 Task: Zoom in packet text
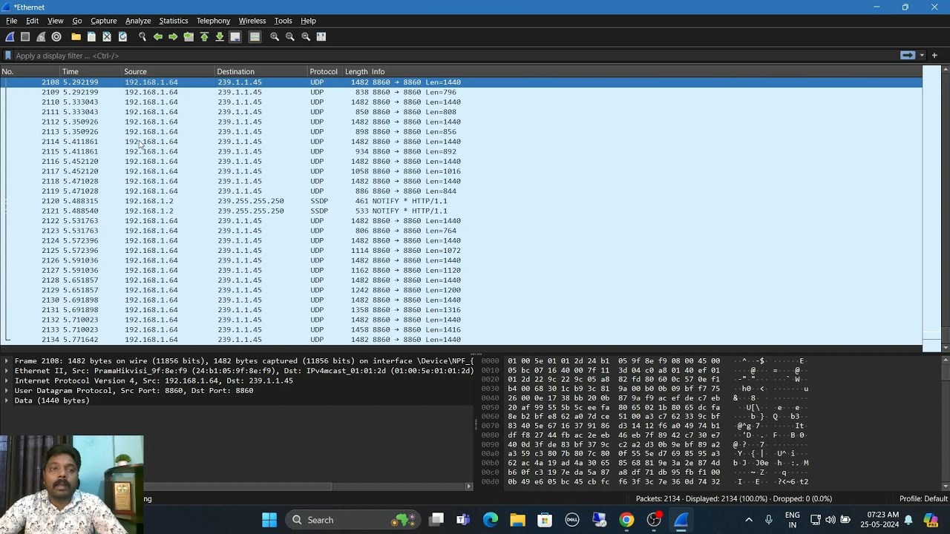275,36
